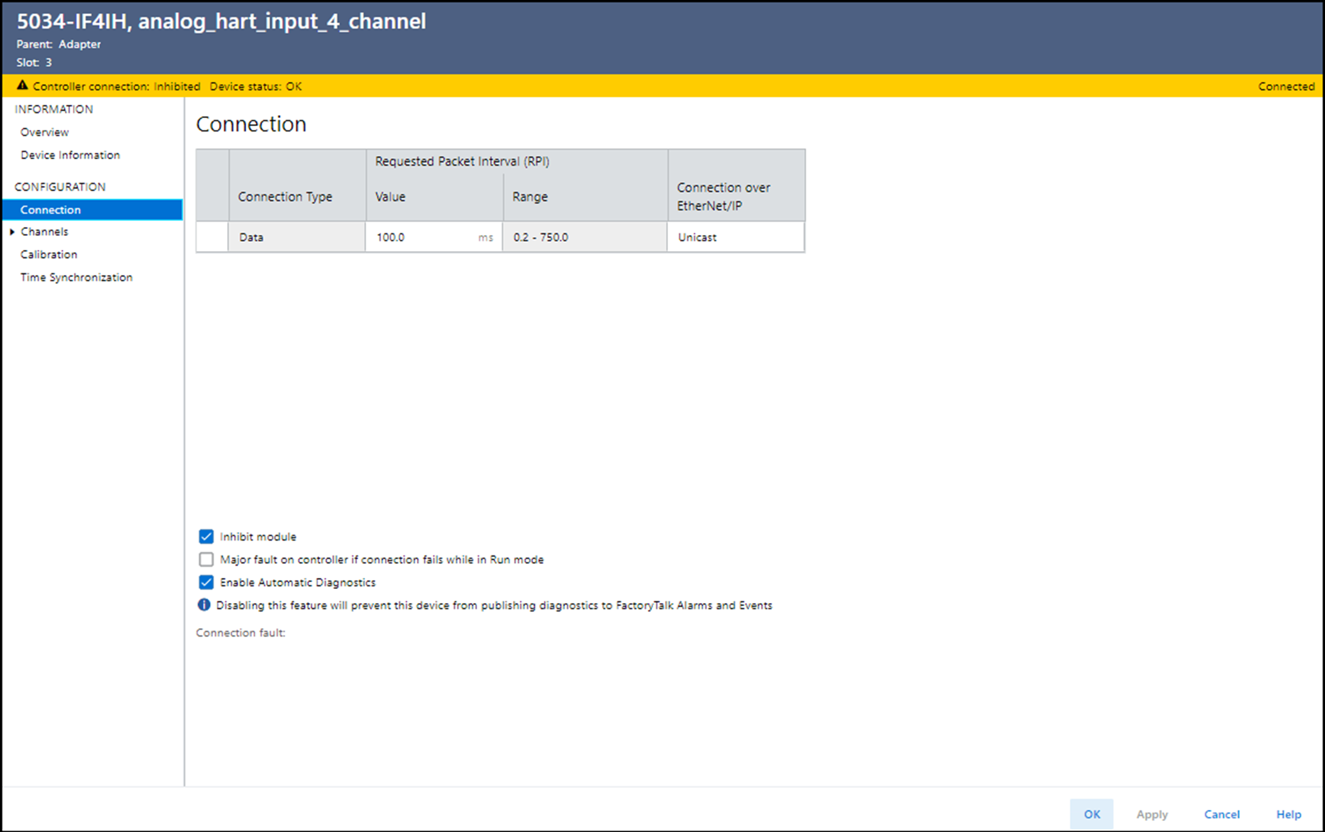Click the Connected status text

(x=1286, y=86)
